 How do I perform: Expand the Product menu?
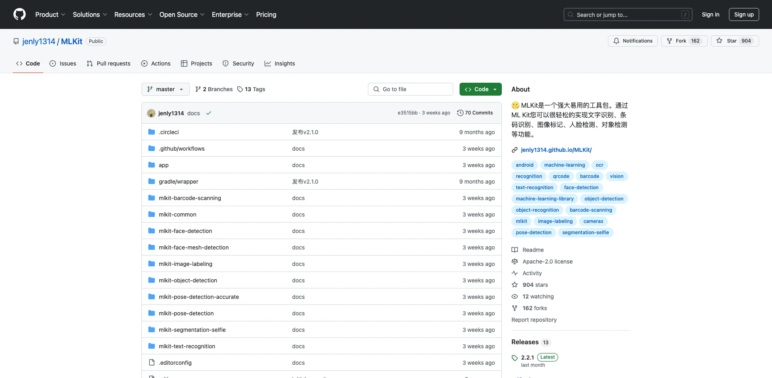point(50,14)
